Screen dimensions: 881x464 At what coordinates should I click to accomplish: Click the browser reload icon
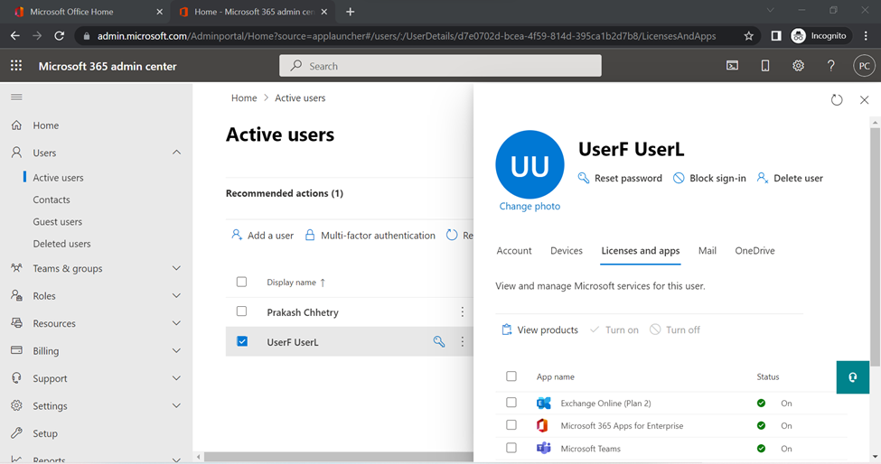click(59, 36)
